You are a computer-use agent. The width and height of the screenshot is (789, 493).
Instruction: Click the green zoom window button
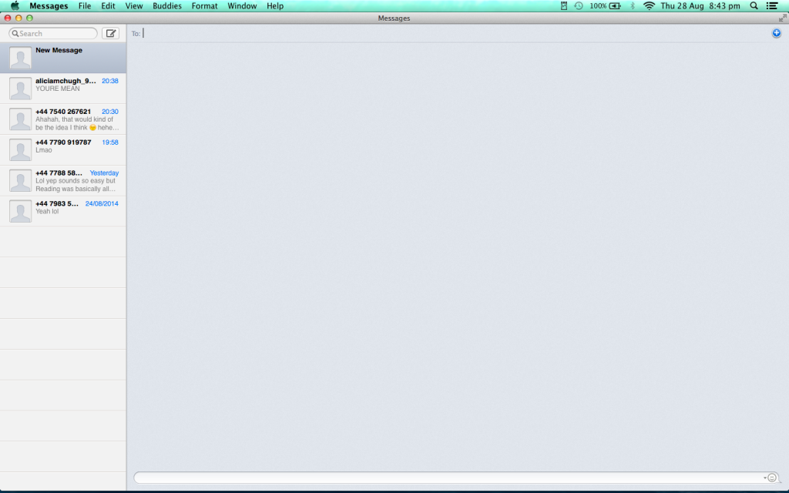coord(30,18)
